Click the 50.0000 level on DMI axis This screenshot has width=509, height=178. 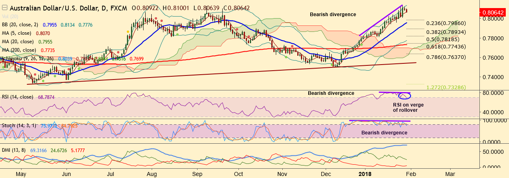click(x=492, y=151)
